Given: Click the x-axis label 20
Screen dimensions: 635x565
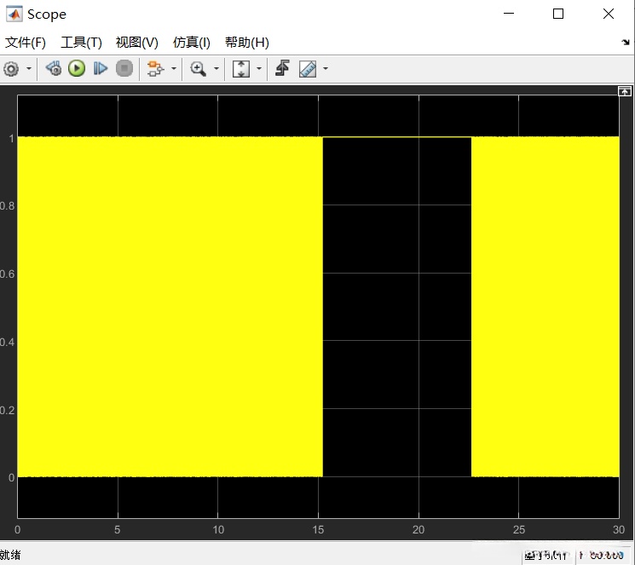Looking at the screenshot, I should click(x=419, y=530).
